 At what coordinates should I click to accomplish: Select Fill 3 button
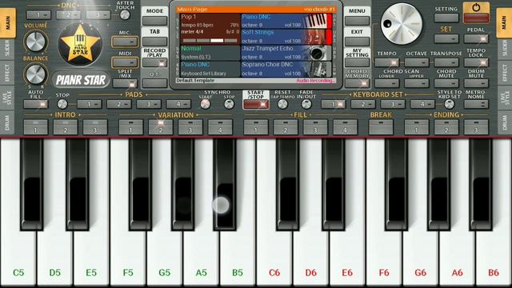pos(315,127)
